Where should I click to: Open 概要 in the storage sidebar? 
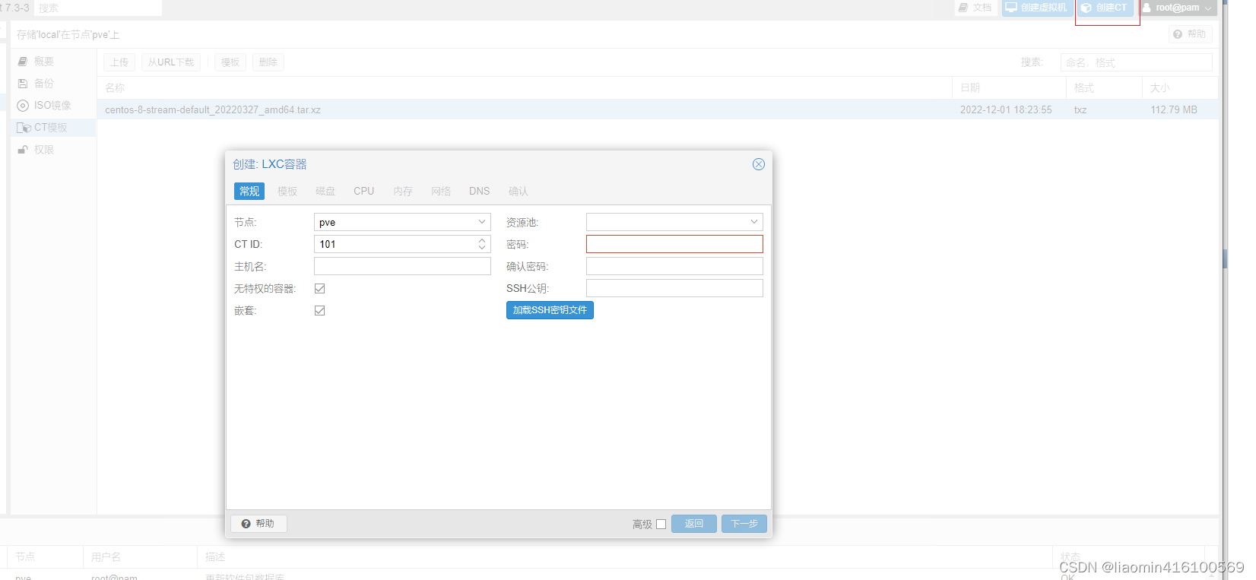[x=53, y=62]
